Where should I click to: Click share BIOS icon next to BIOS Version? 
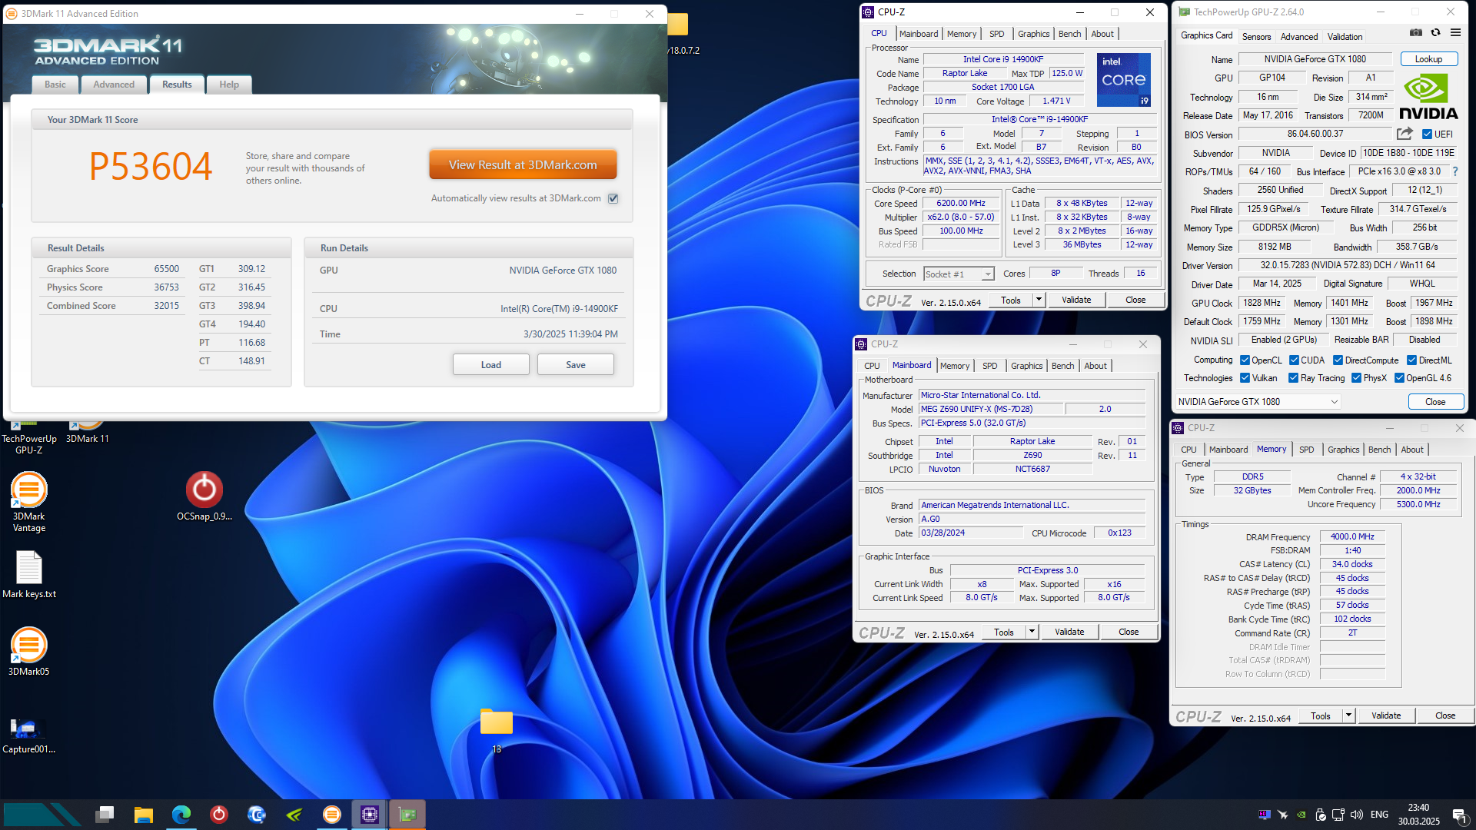[1405, 134]
